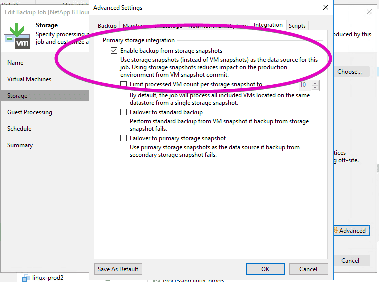Viewport: 379px width, 282px height.
Task: Check Failover to primary storage snapshot
Action: 123,138
